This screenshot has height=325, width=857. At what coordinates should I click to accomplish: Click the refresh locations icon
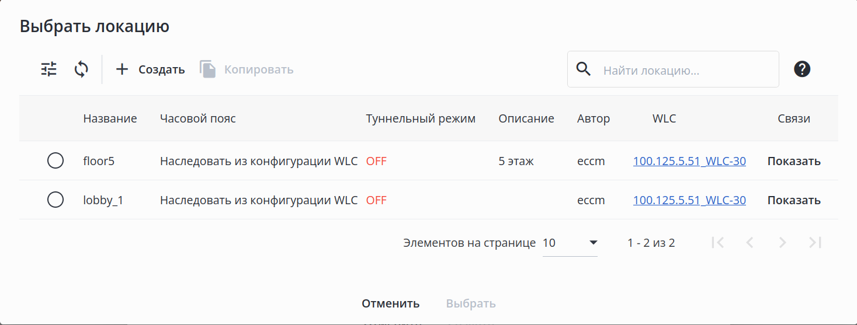(x=81, y=69)
